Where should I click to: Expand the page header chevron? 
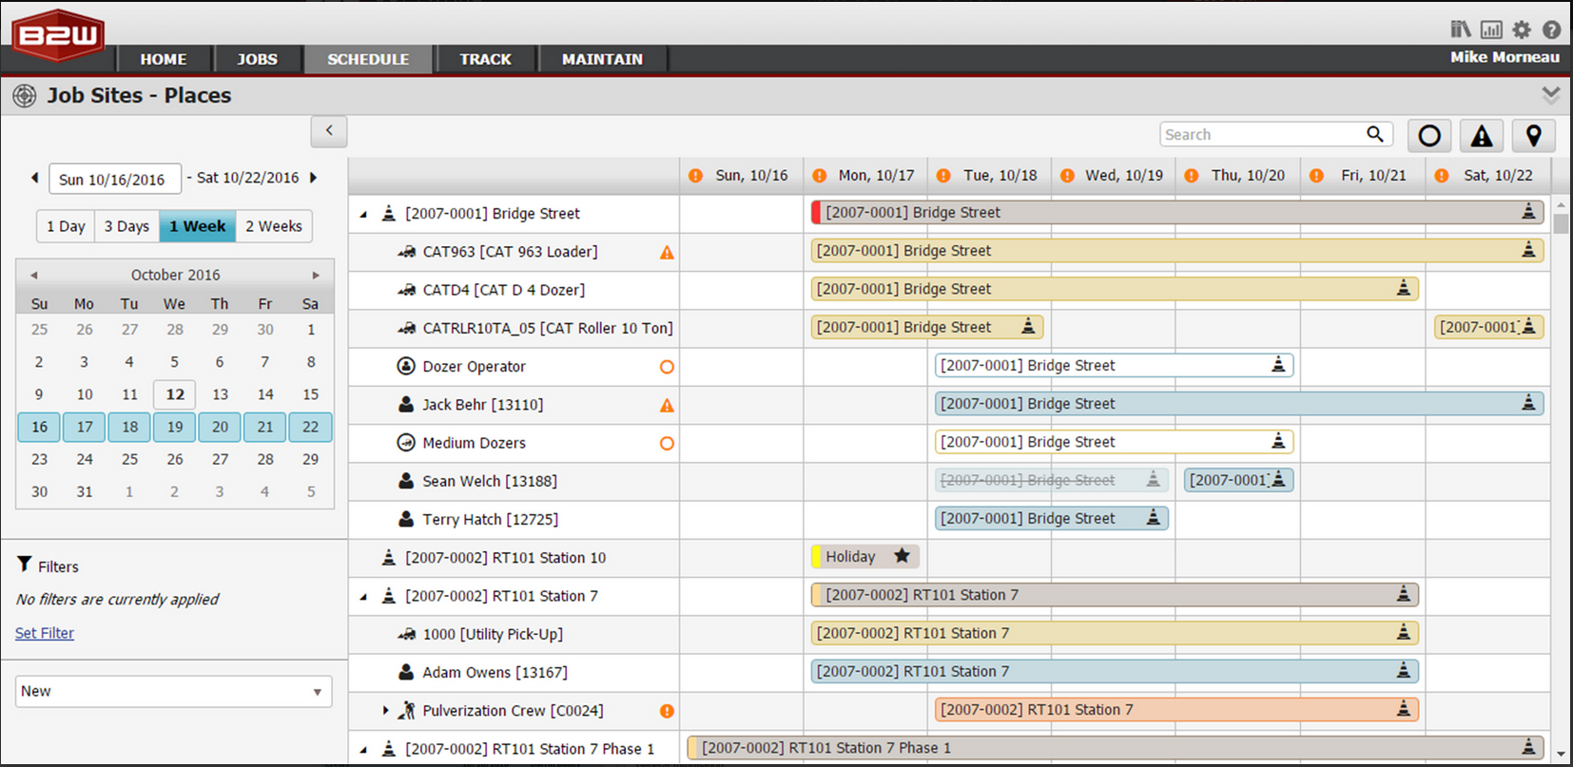coord(1551,94)
